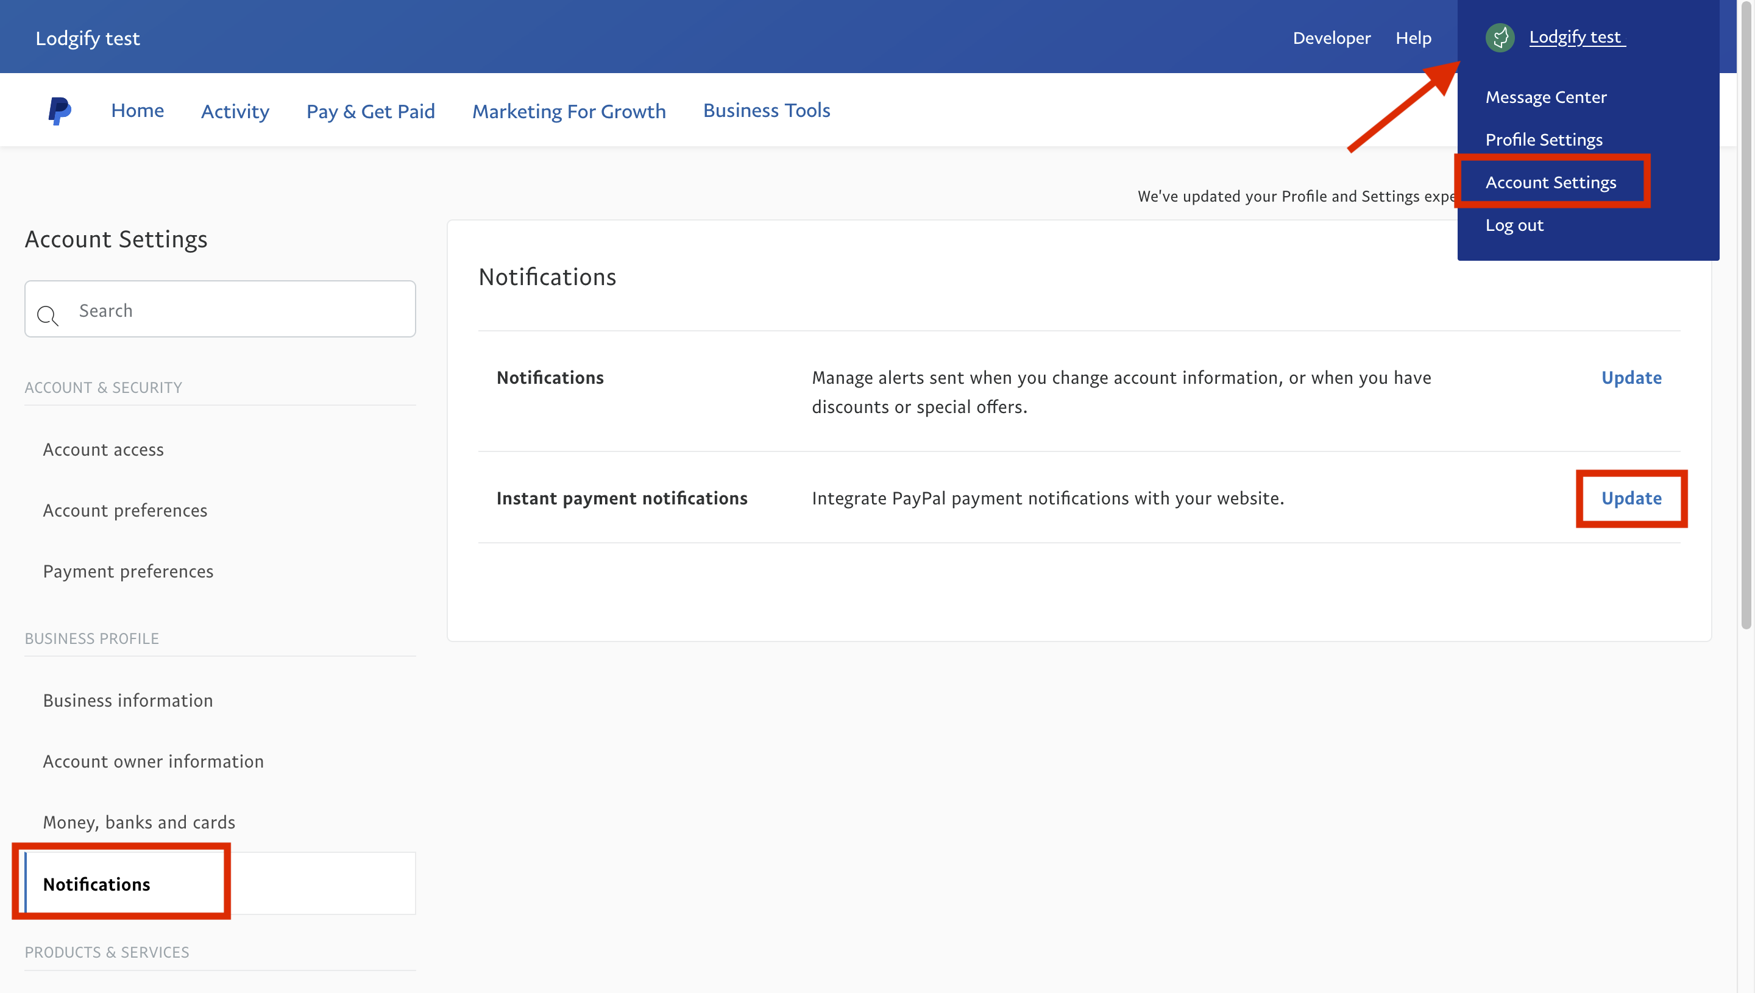
Task: Update Instant payment notifications
Action: click(x=1630, y=498)
